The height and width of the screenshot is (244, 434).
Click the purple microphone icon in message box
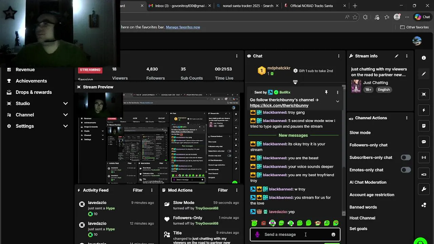[x=257, y=235]
